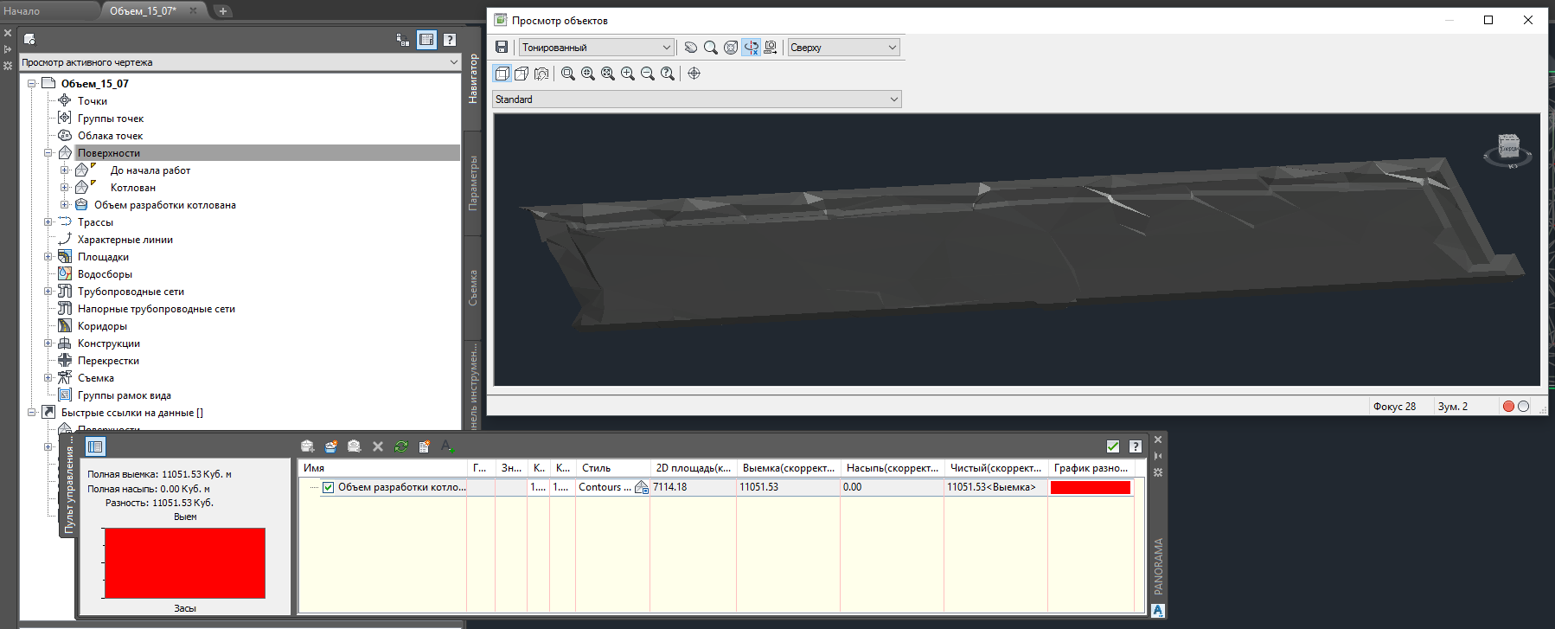The image size is (1555, 629).
Task: Click green recompute volumes arrows icon
Action: tap(401, 446)
